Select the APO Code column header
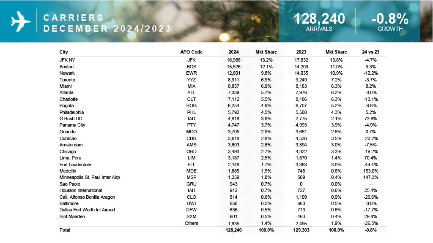This screenshot has width=433, height=243. point(191,52)
